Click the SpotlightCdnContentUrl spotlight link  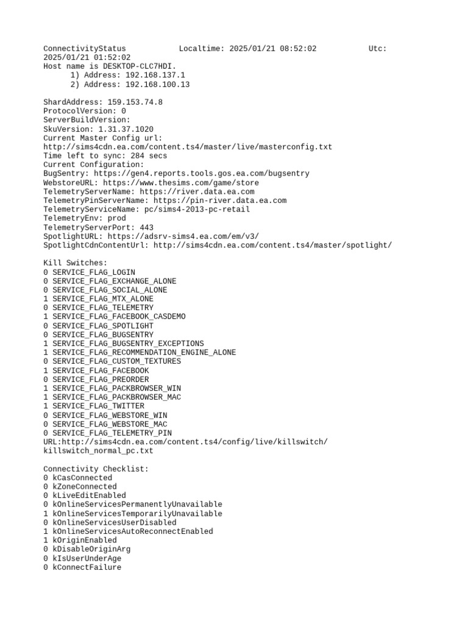pyautogui.click(x=272, y=245)
